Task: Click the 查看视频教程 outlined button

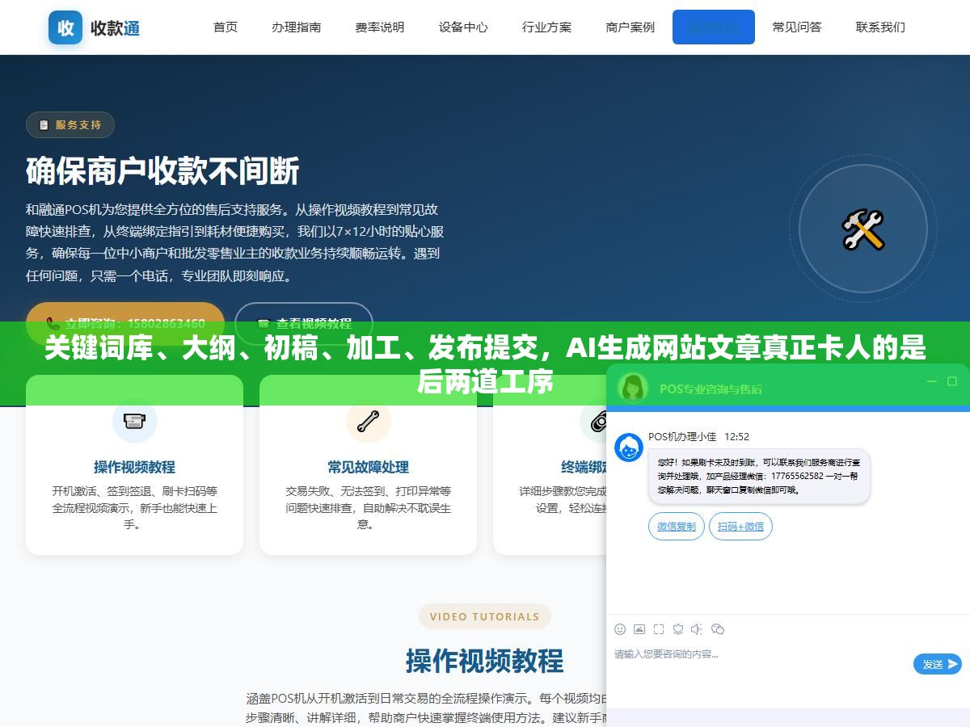Action: coord(304,323)
